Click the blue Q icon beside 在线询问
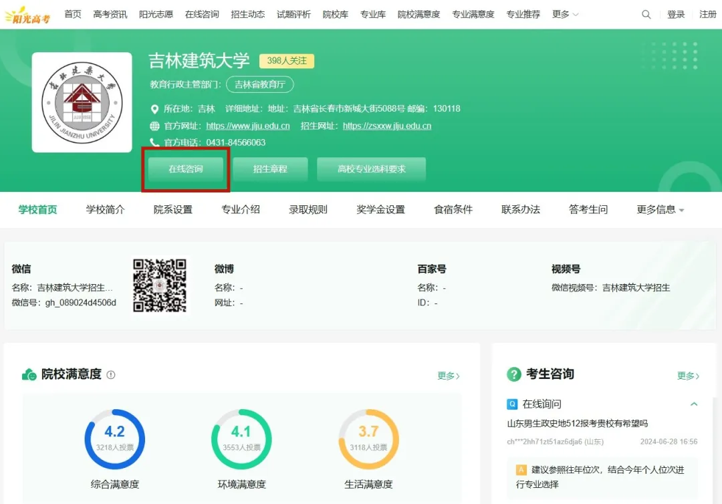 tap(512, 404)
